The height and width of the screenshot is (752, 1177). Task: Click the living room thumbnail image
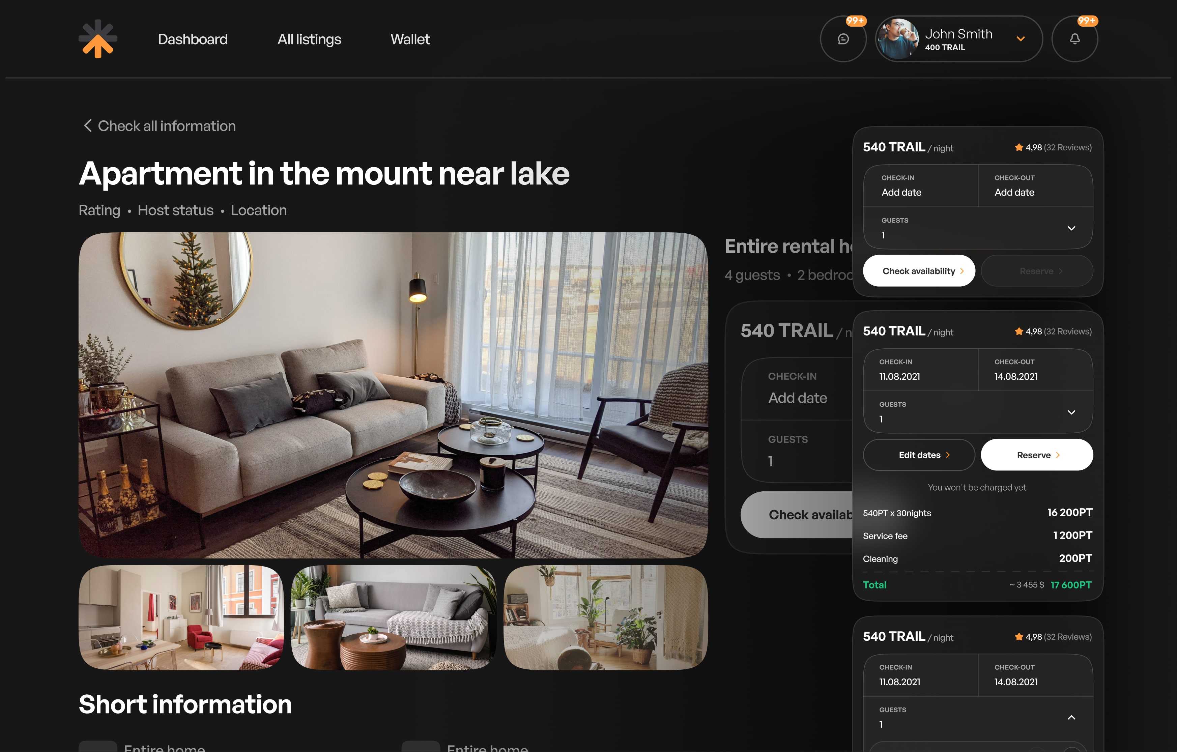[x=394, y=617]
